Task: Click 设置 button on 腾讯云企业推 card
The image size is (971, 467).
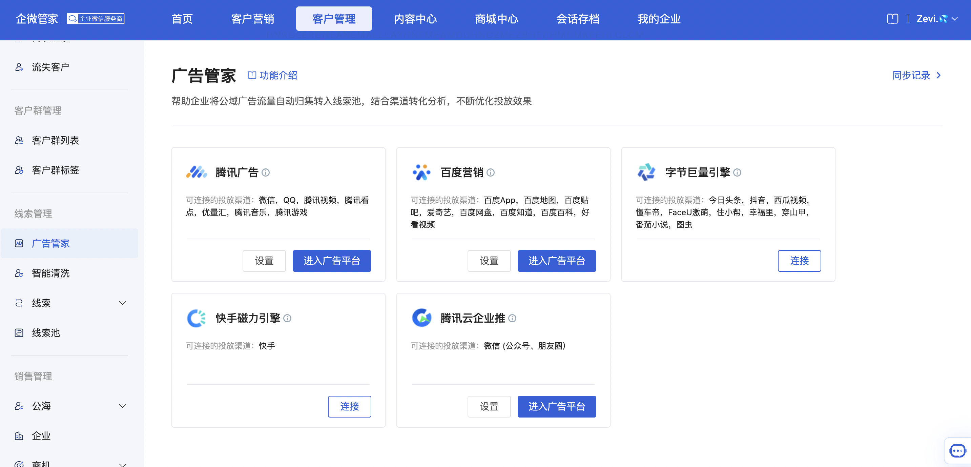Action: point(489,406)
